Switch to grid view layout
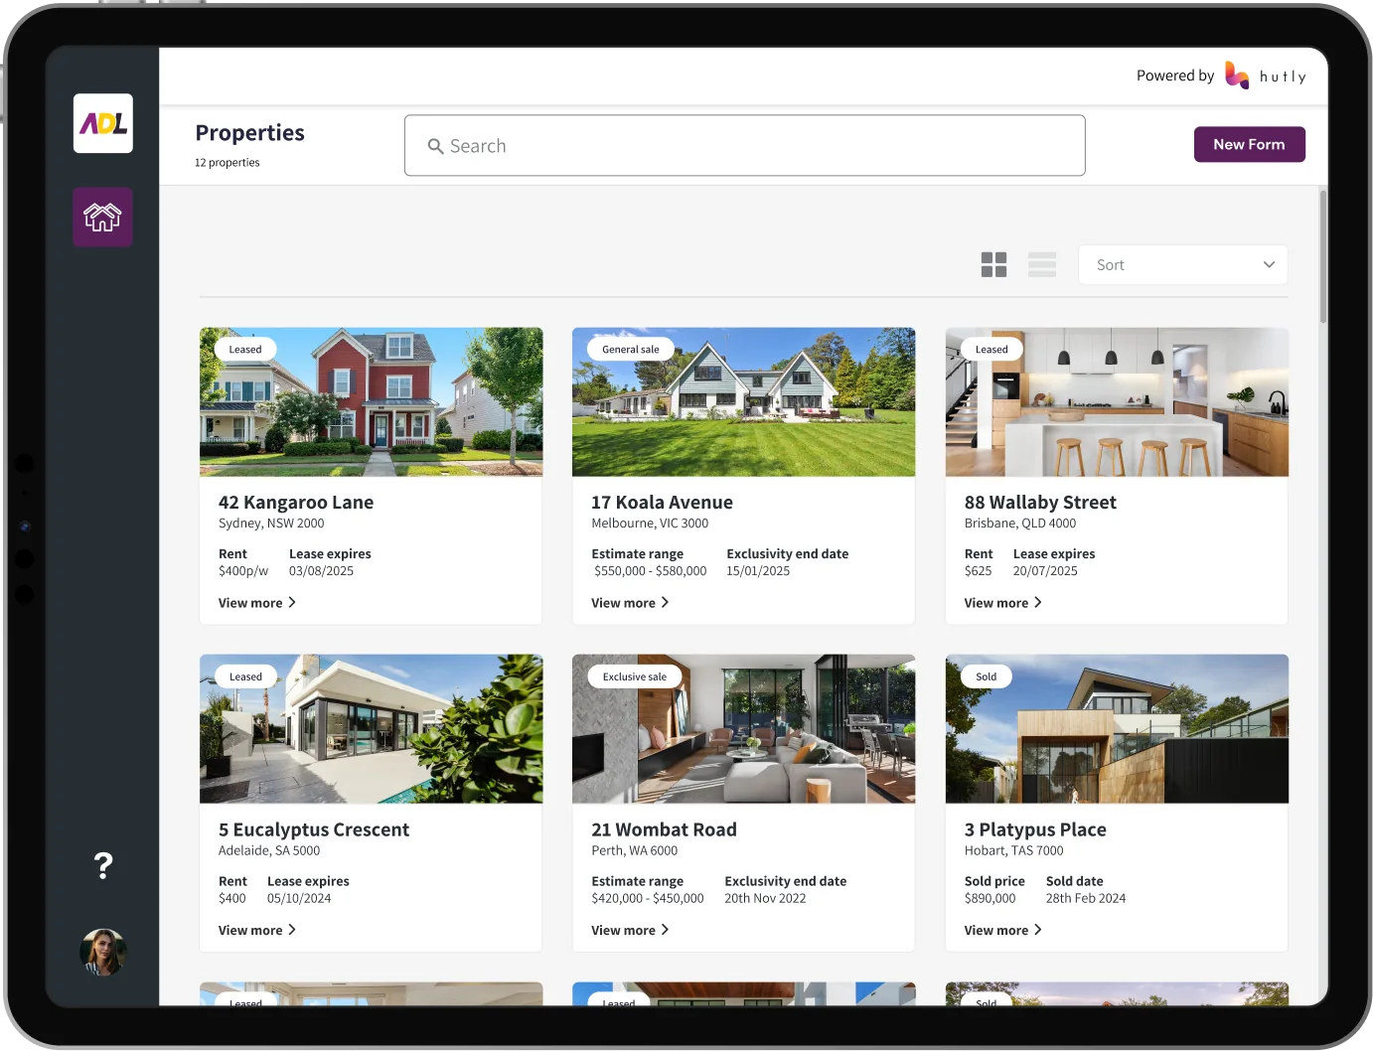 click(993, 264)
